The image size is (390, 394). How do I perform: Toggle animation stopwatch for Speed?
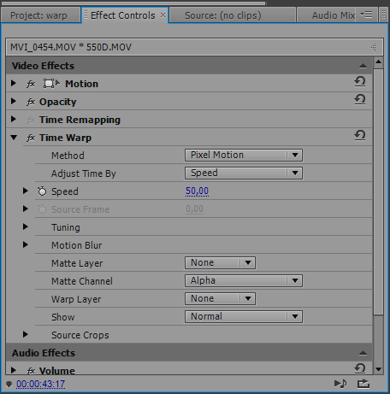click(x=42, y=191)
